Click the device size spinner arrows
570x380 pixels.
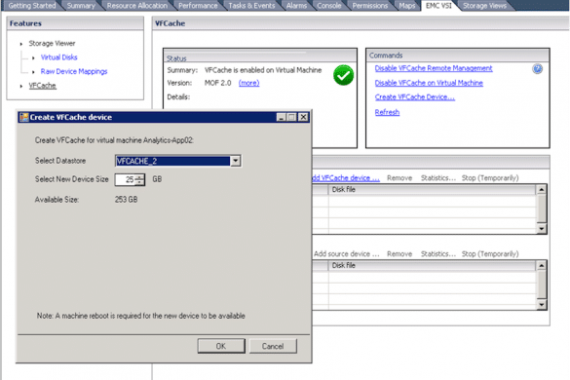139,179
